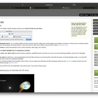
Task: Switch to the rightmost partially visible tab
Action: point(90,8)
